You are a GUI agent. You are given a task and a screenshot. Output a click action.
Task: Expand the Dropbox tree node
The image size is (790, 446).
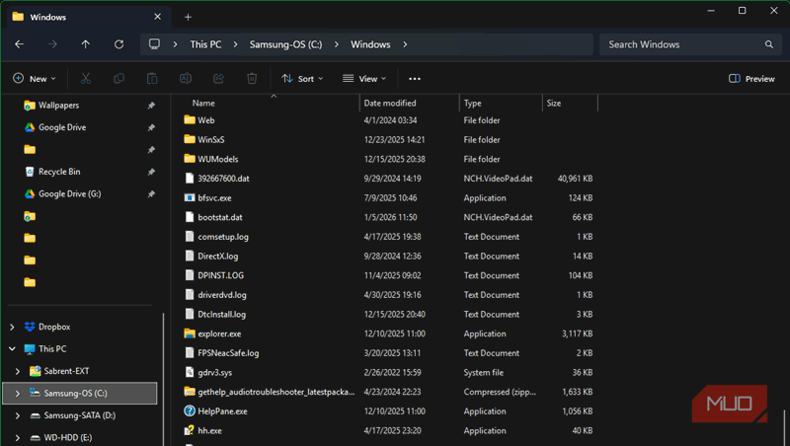[x=12, y=327]
